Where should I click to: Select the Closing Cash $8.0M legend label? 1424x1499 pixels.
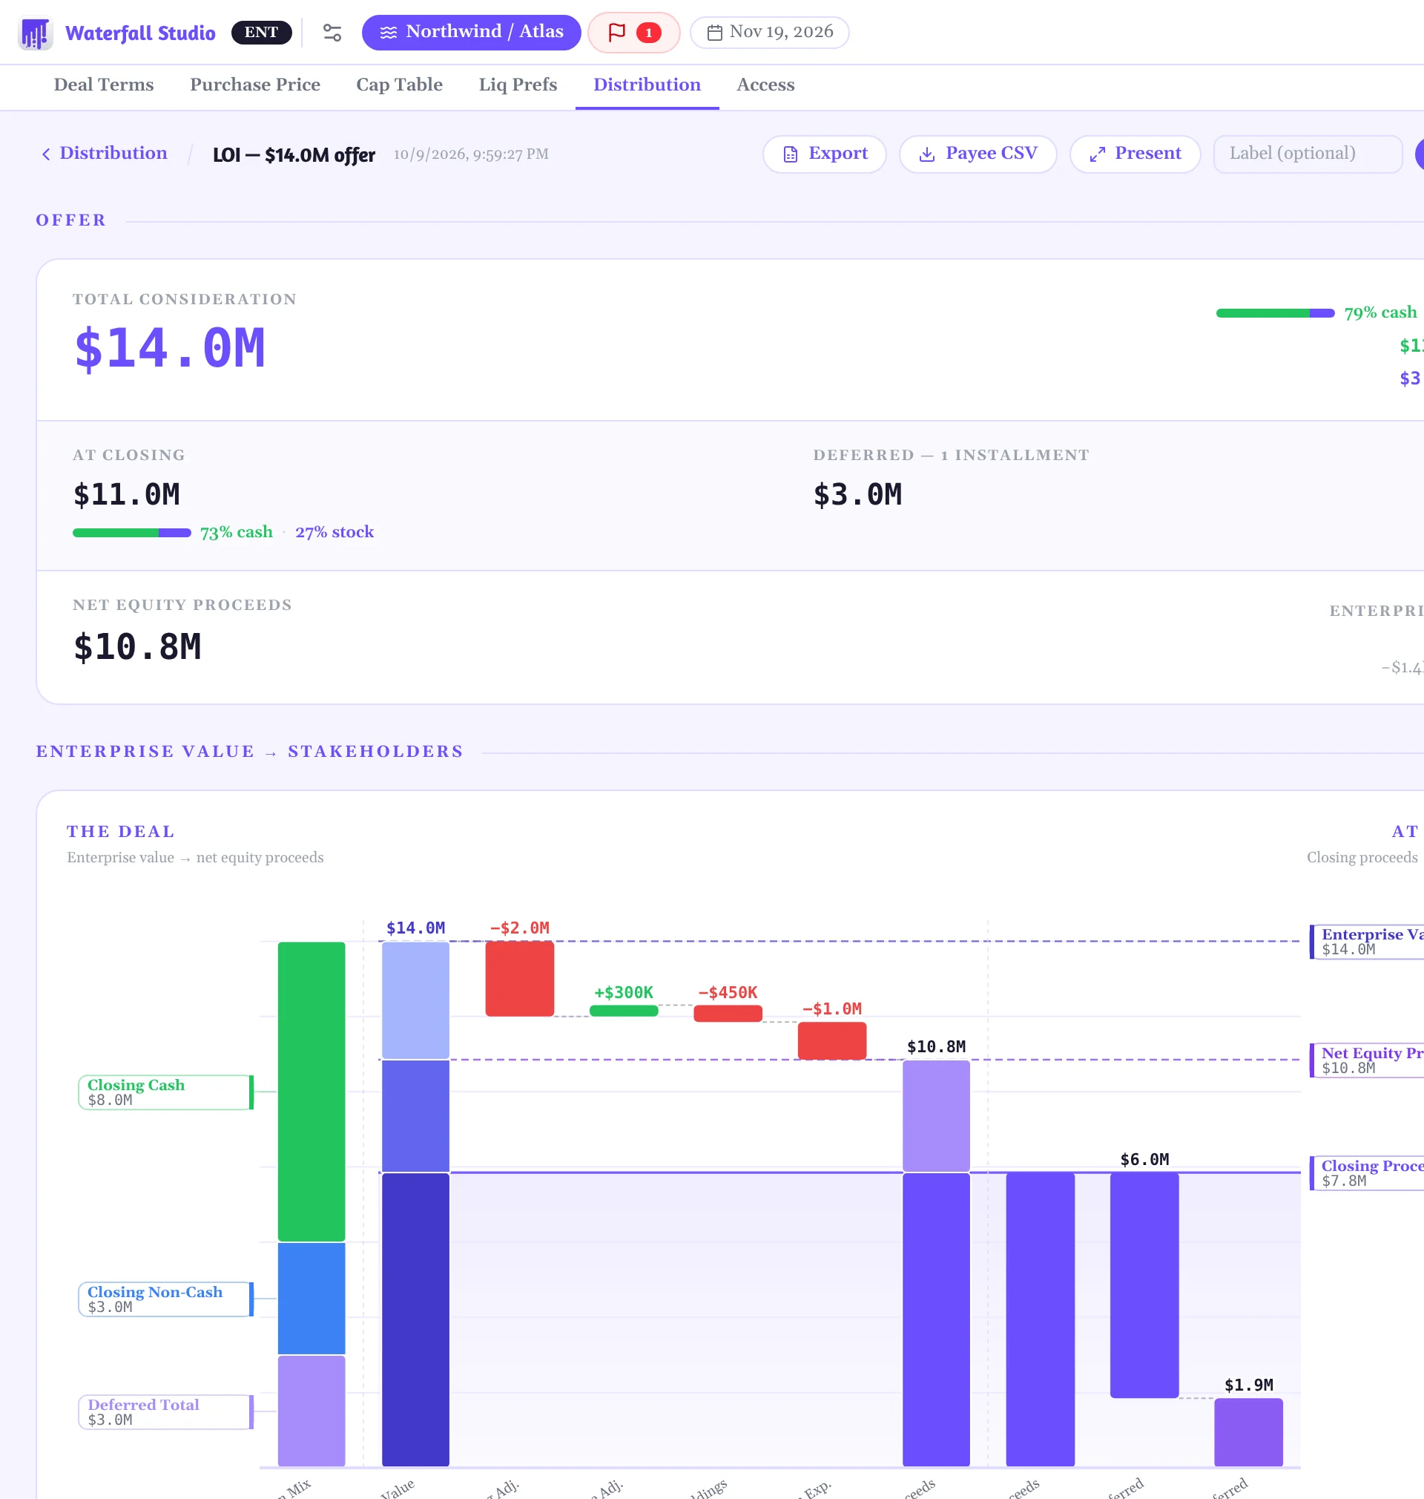pyautogui.click(x=165, y=1092)
